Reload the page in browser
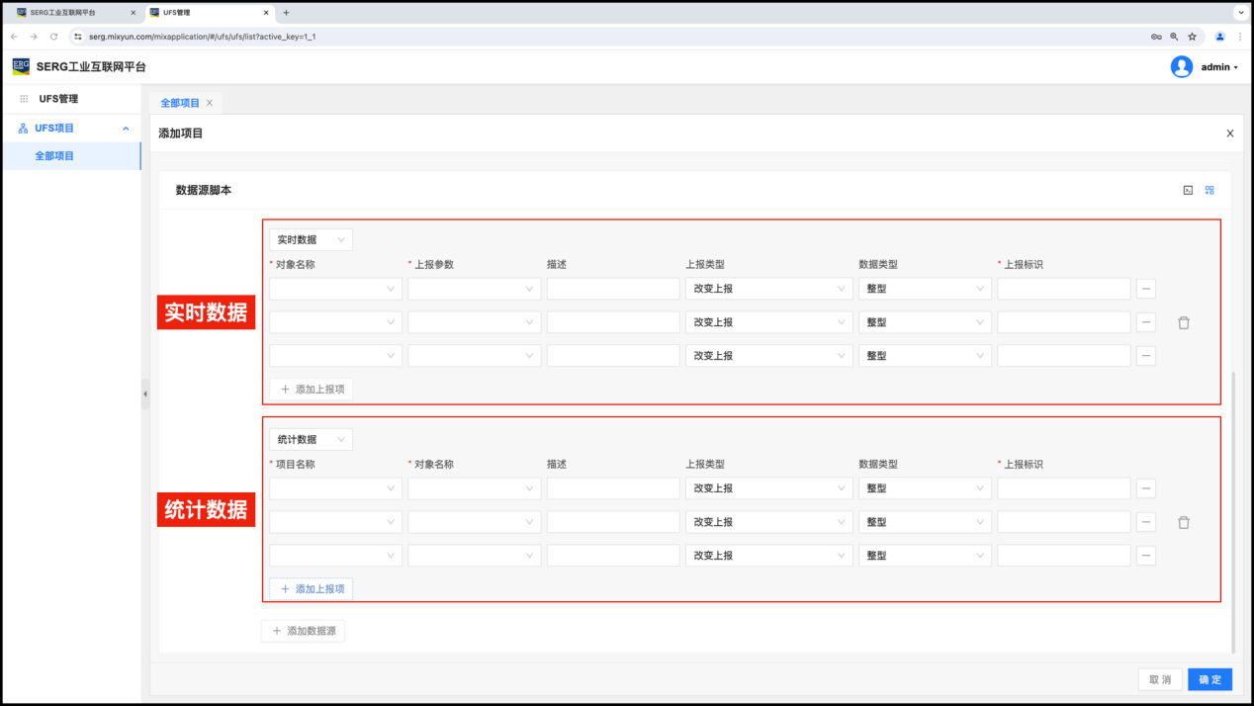This screenshot has height=706, width=1254. (x=53, y=37)
